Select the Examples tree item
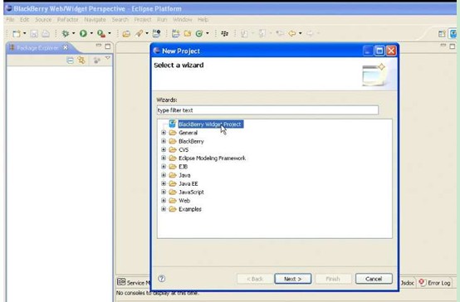Screen dimensions: 460x302 tap(190, 209)
